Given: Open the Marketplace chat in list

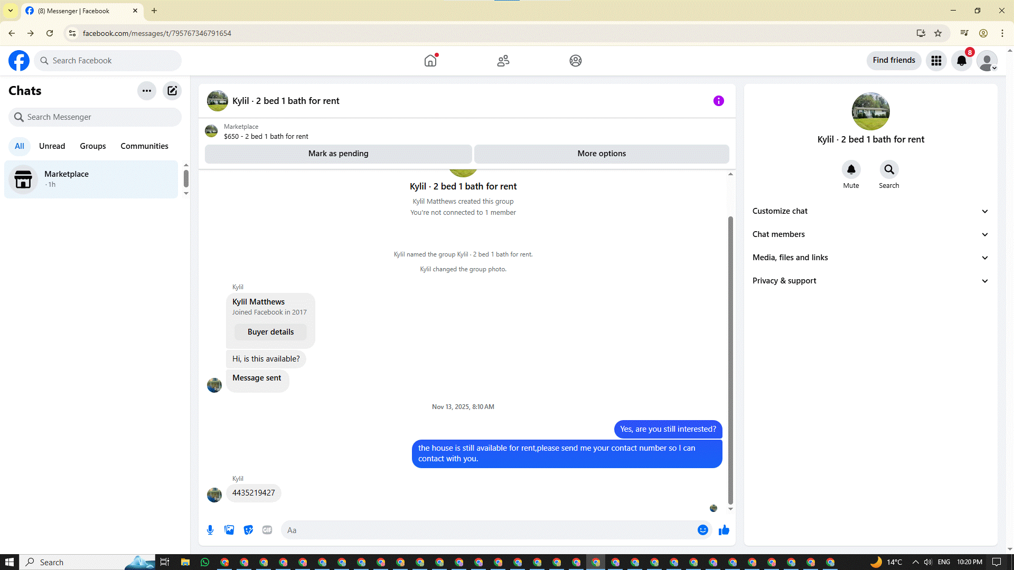Looking at the screenshot, I should (x=91, y=179).
